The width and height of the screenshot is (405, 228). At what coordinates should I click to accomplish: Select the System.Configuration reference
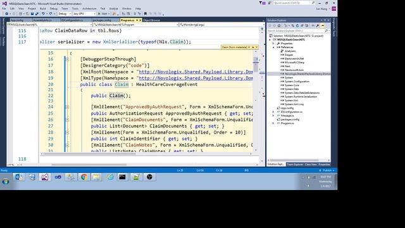point(297,82)
